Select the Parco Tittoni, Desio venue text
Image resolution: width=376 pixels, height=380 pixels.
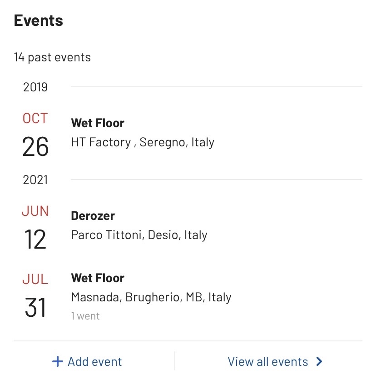click(x=139, y=235)
